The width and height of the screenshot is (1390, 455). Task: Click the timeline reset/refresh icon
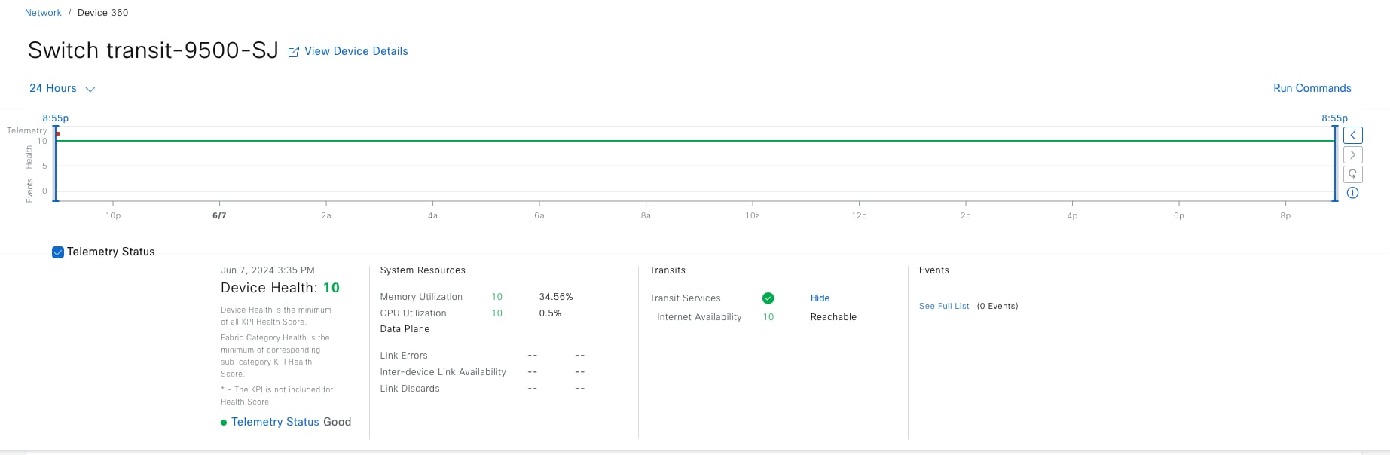click(x=1352, y=174)
